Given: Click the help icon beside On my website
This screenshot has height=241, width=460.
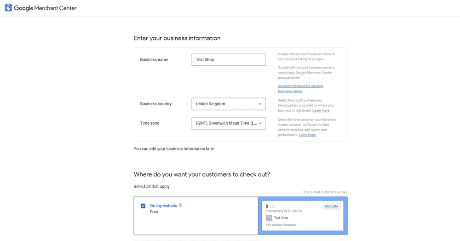Looking at the screenshot, I should 180,206.
